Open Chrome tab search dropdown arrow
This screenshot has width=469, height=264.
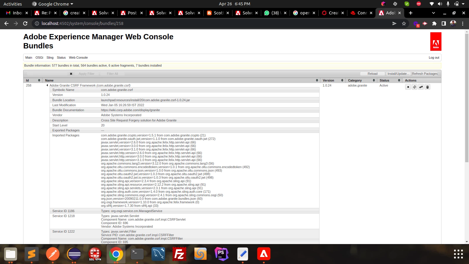(x=434, y=13)
